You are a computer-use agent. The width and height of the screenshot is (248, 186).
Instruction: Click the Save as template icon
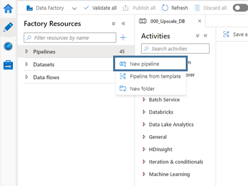(x=226, y=34)
